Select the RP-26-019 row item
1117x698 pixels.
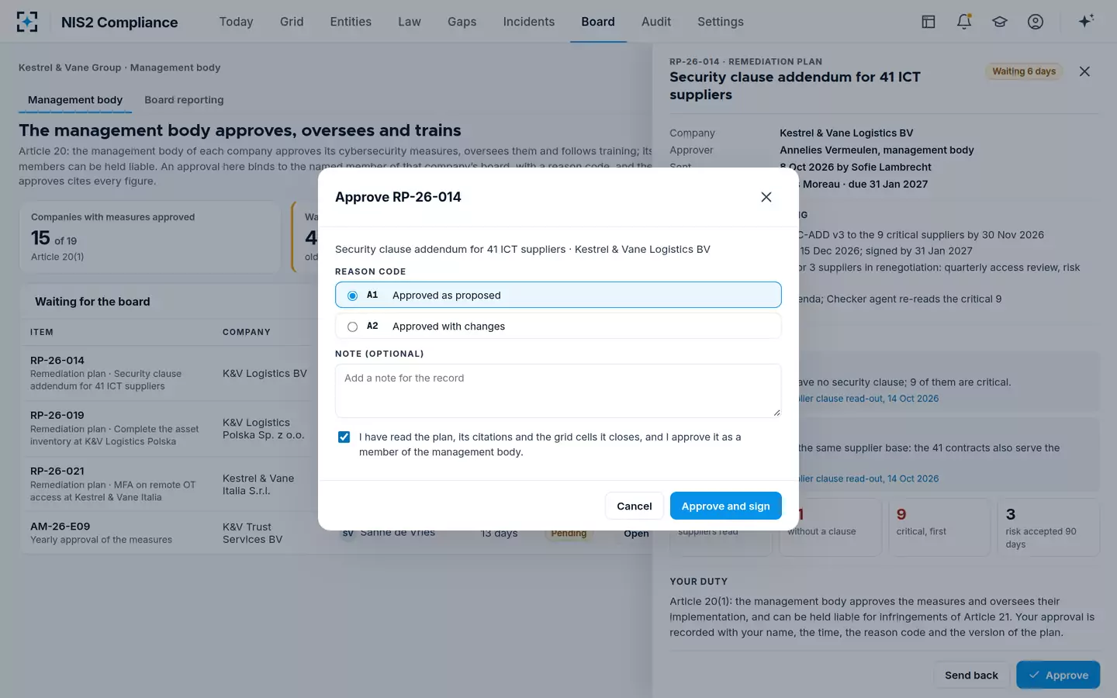point(57,416)
